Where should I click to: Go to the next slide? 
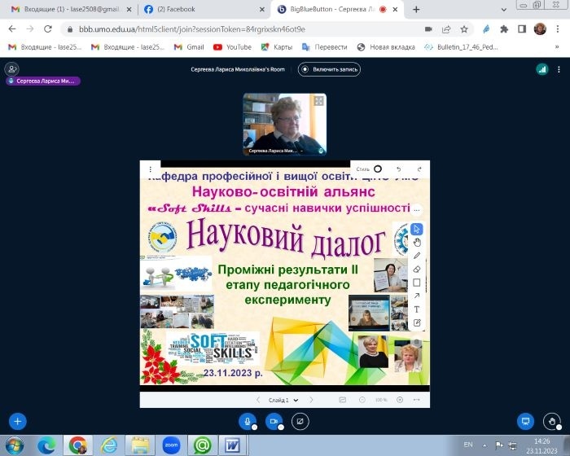(x=309, y=401)
